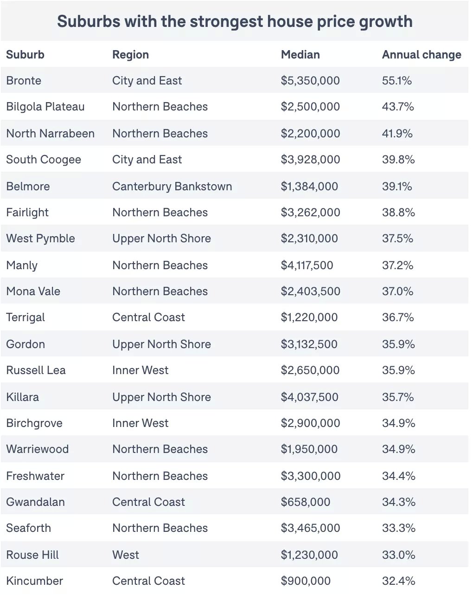Click the Killara suburb name

23,397
